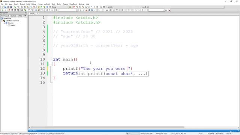Click the Save file toolbar icon

[x=8, y=7]
